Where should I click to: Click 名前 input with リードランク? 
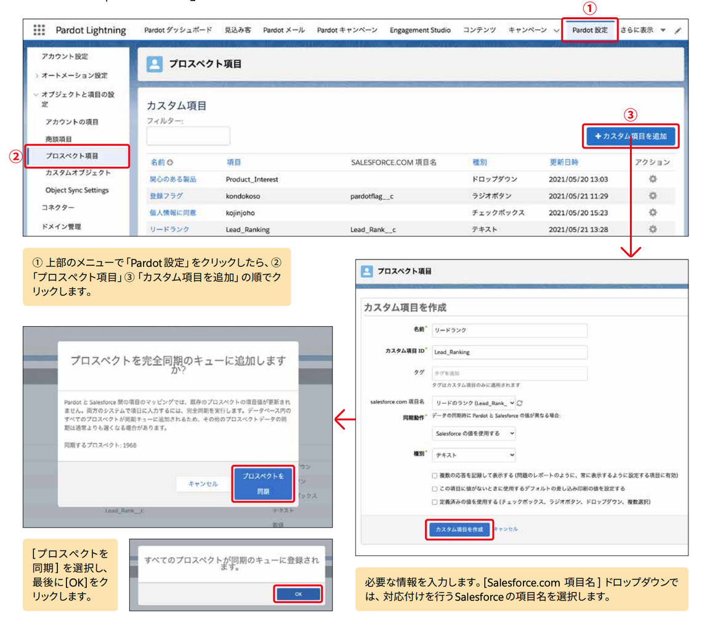tap(509, 330)
